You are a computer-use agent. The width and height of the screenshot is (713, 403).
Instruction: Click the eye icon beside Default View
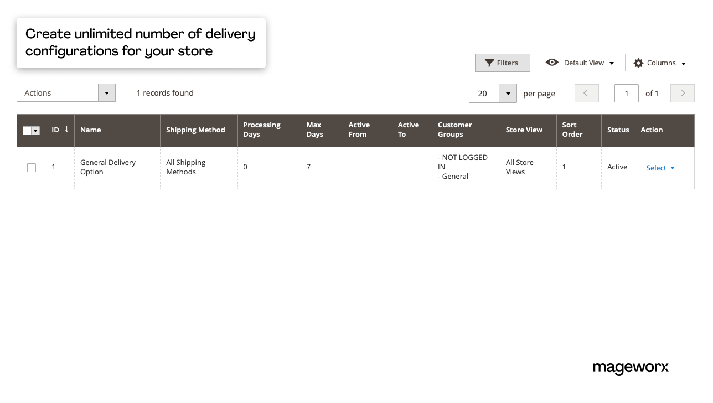(x=552, y=63)
